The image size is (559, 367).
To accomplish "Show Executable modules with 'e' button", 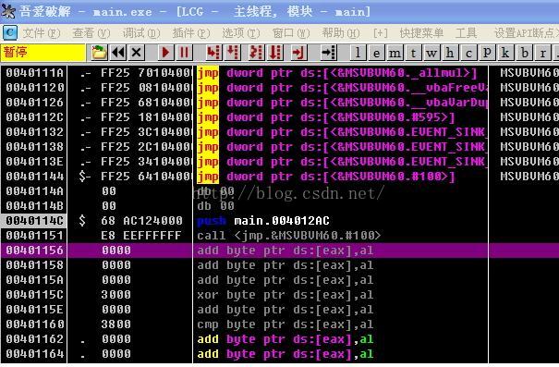I will (x=376, y=53).
